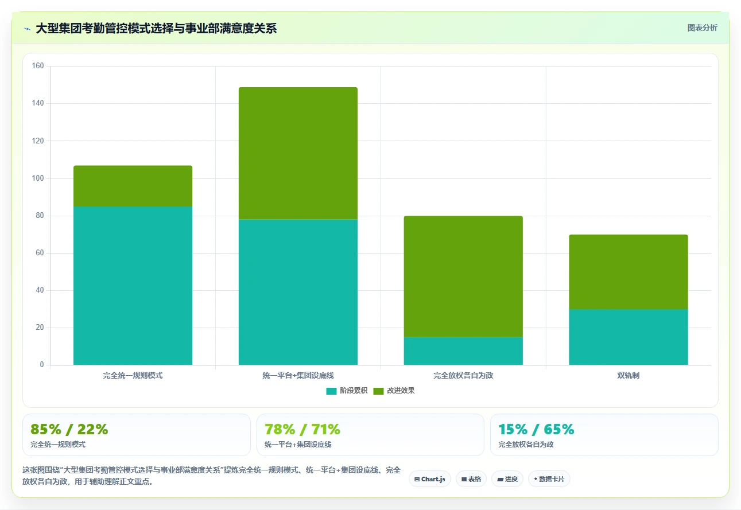Click the 完全放权各自为政 caption in the third card
Screen dimensions: 741x510
[526, 445]
